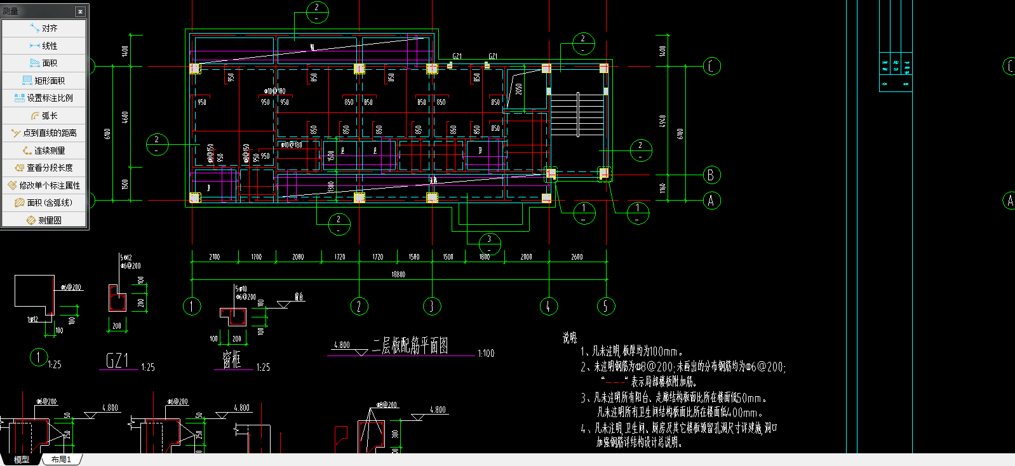
Task: Click section callout bubble 3 below plan
Action: coord(490,244)
